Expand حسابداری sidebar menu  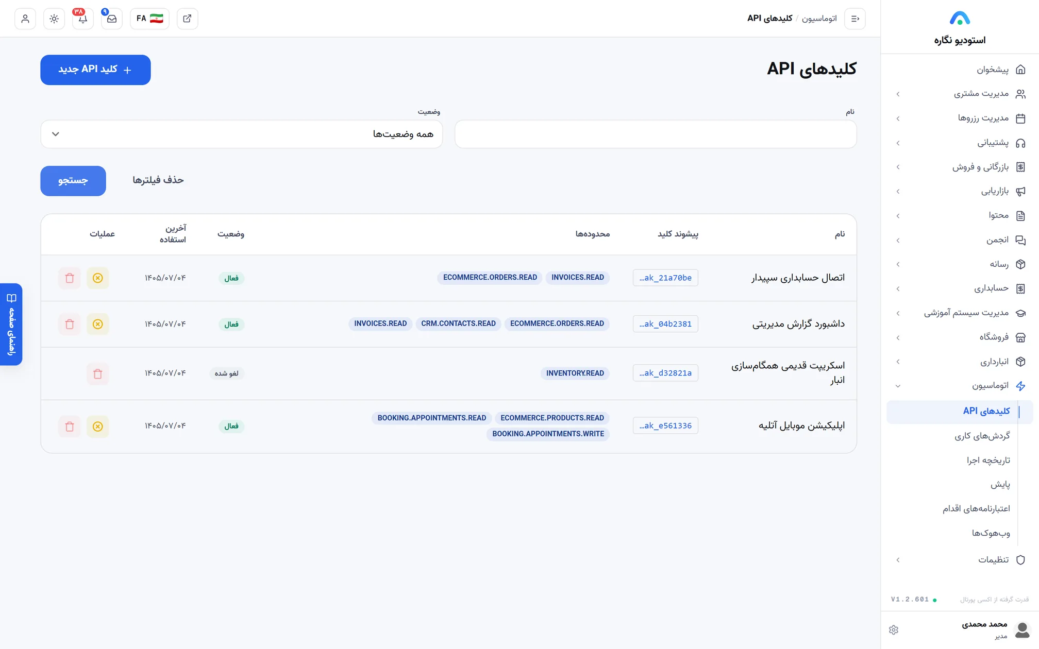tap(960, 288)
